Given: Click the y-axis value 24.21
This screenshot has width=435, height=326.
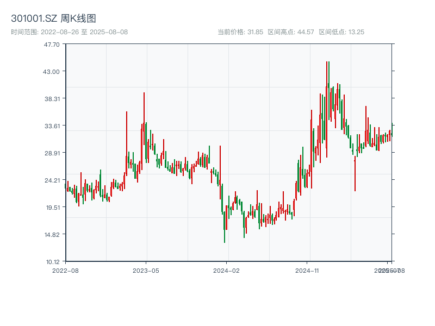Looking at the screenshot, I should pos(52,180).
